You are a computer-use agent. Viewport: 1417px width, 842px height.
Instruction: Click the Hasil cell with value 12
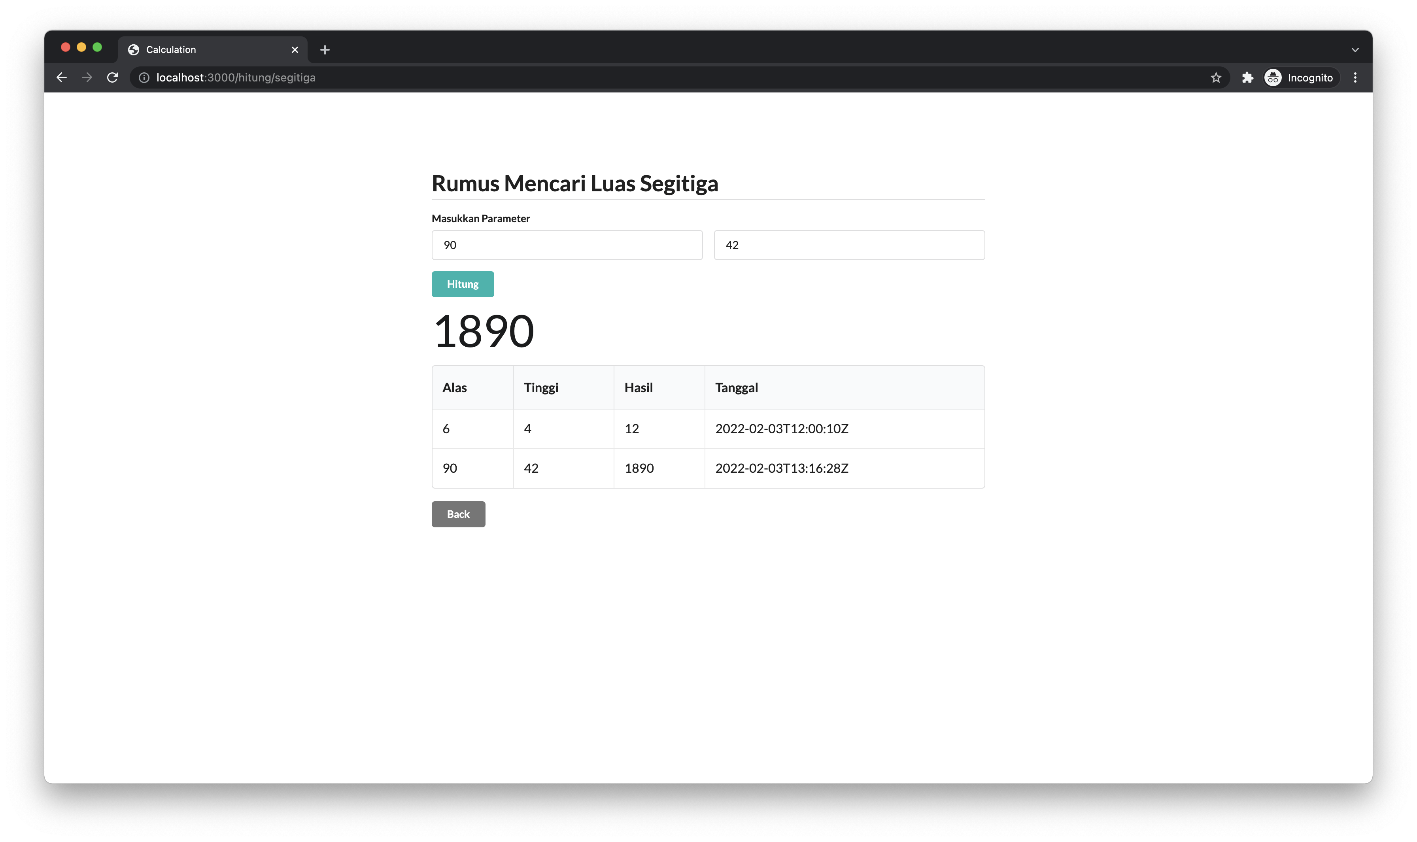(x=659, y=429)
